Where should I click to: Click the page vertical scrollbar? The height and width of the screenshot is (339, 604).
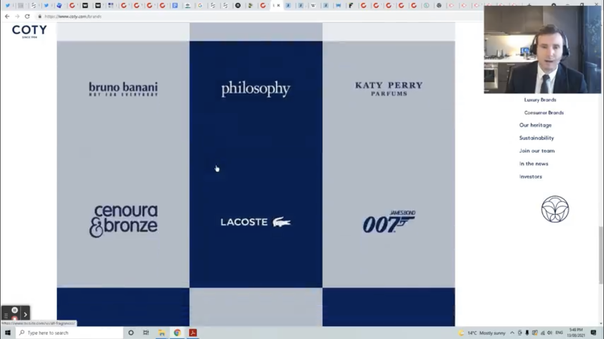(601, 255)
